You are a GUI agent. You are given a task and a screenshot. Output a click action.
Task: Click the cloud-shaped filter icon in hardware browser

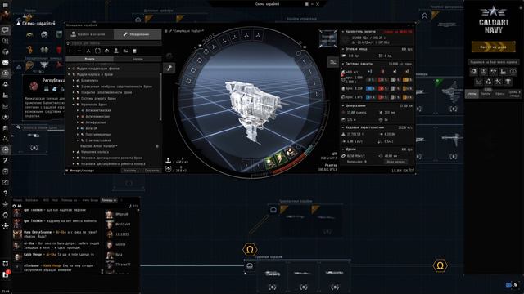(x=106, y=51)
